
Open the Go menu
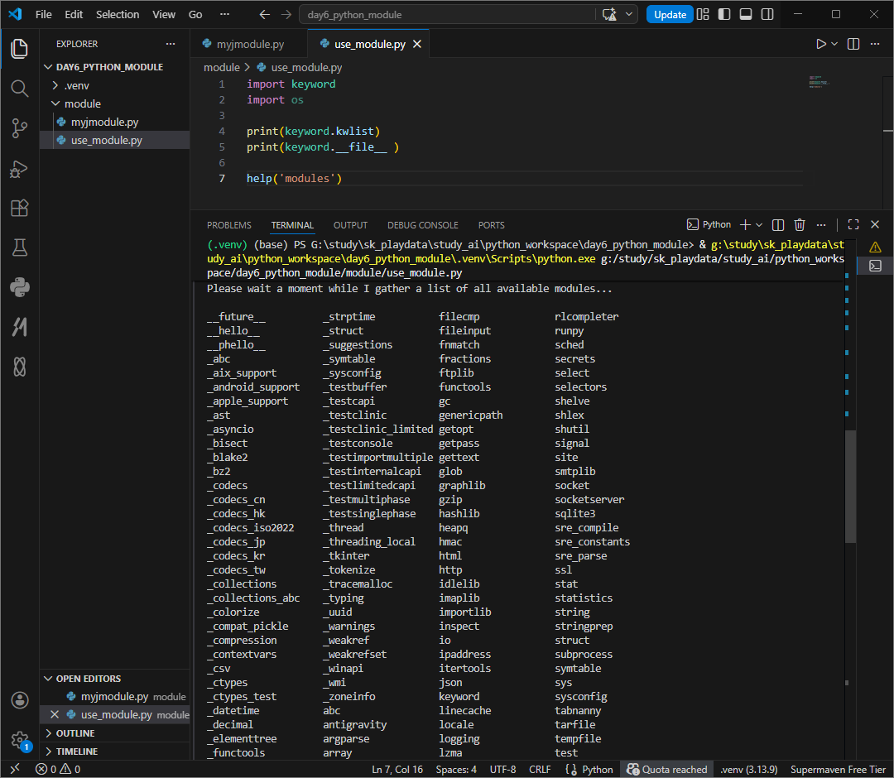pos(195,14)
